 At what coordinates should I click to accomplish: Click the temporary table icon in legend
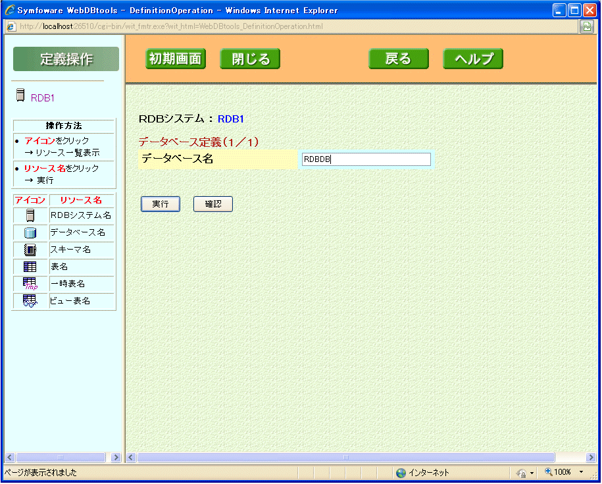click(30, 284)
